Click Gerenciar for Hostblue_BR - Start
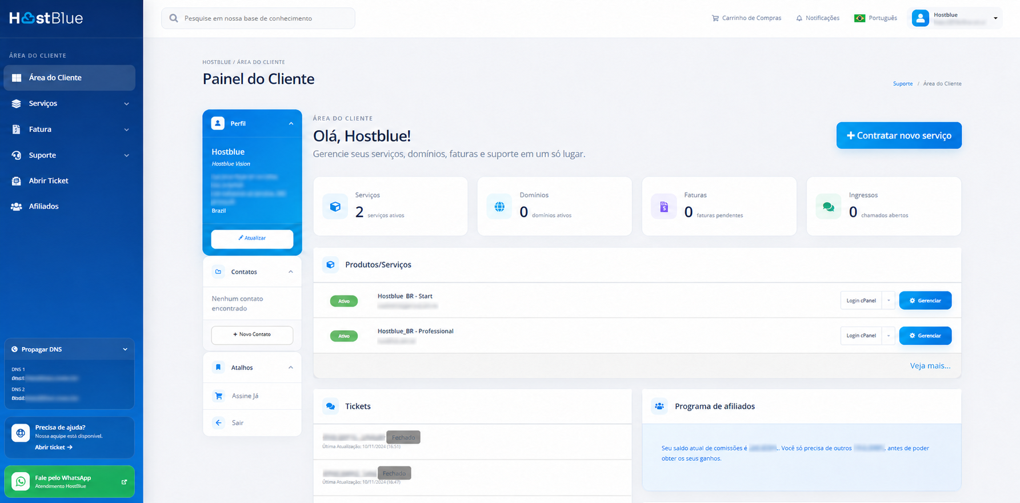 click(x=925, y=300)
